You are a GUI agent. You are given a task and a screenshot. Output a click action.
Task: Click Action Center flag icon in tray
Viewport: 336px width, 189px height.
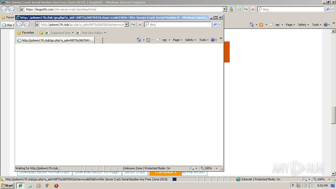(311, 186)
